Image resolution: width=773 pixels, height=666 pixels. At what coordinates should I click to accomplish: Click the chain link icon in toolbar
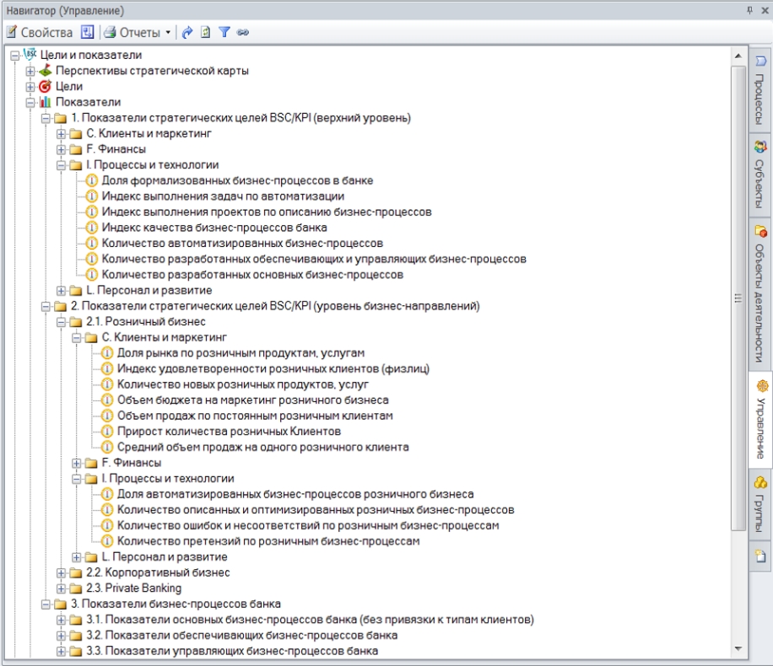[x=243, y=33]
